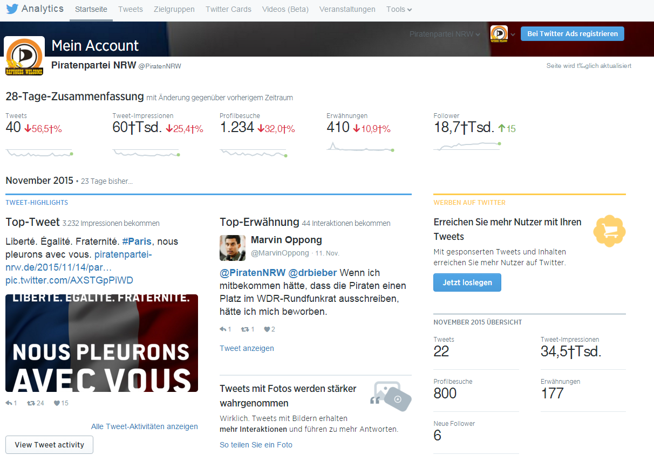This screenshot has width=654, height=469.
Task: Click the heart icon showing 2
Action: coord(267,329)
